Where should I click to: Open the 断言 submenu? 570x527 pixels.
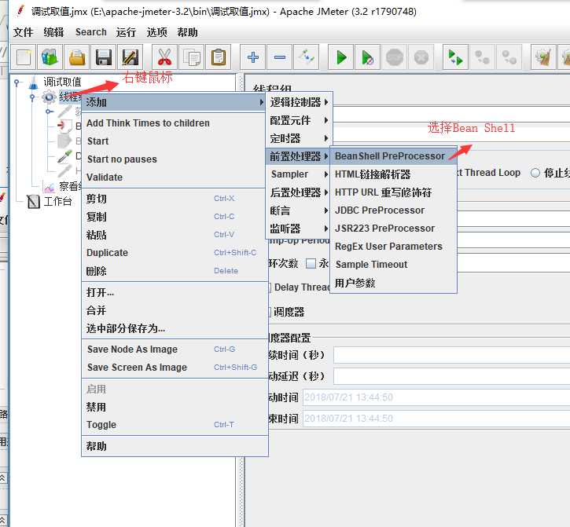click(x=299, y=210)
